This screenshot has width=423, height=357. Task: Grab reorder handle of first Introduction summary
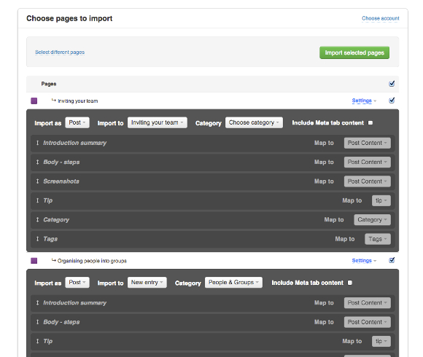[x=37, y=143]
